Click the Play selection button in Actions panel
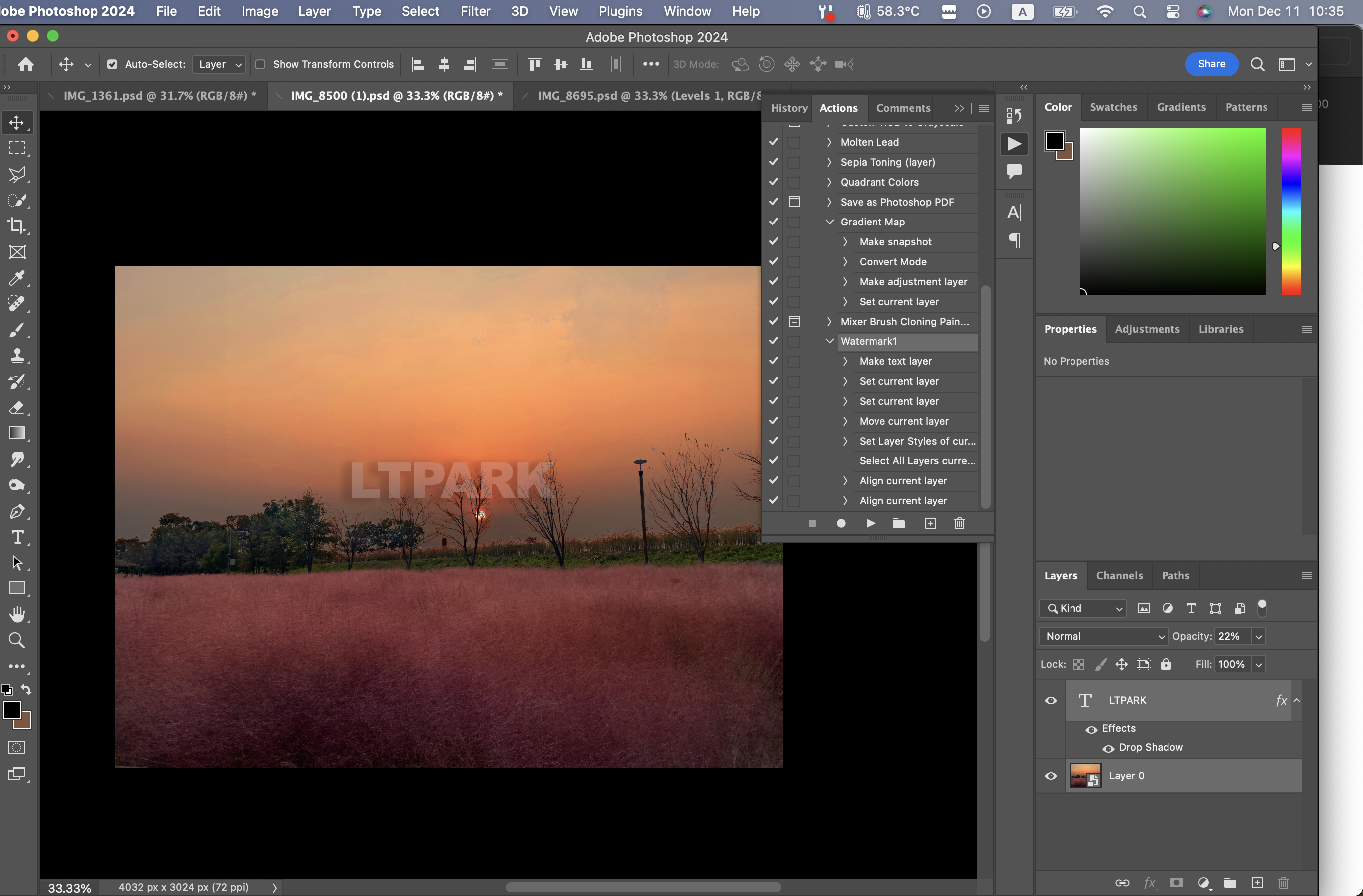Viewport: 1363px width, 896px height. point(870,523)
